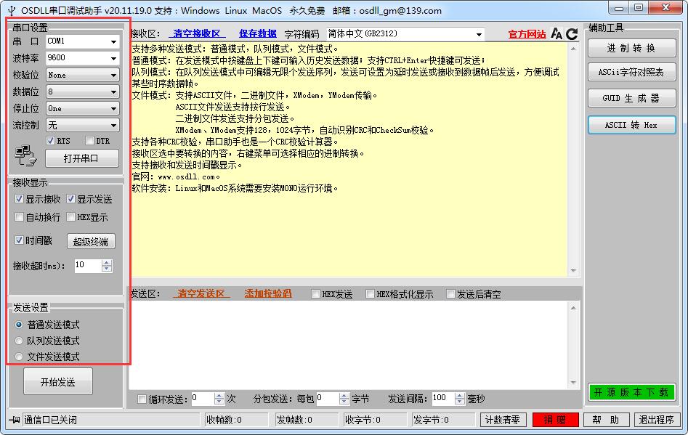The height and width of the screenshot is (435, 688).
Task: Open 超级终端 button
Action: pyautogui.click(x=91, y=241)
